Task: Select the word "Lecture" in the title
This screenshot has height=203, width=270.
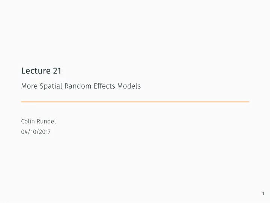Action: [36, 71]
